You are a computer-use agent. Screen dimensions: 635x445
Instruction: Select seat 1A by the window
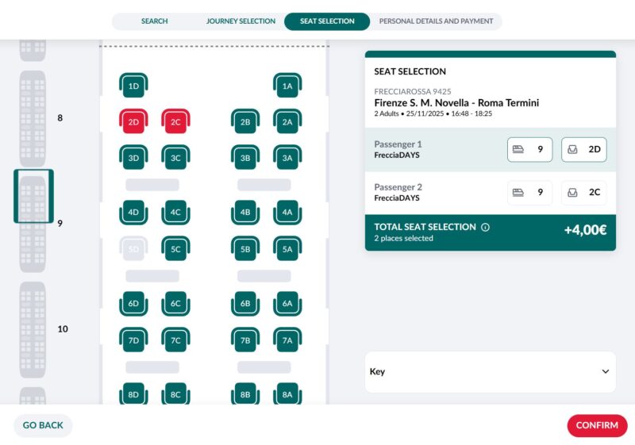(x=287, y=86)
